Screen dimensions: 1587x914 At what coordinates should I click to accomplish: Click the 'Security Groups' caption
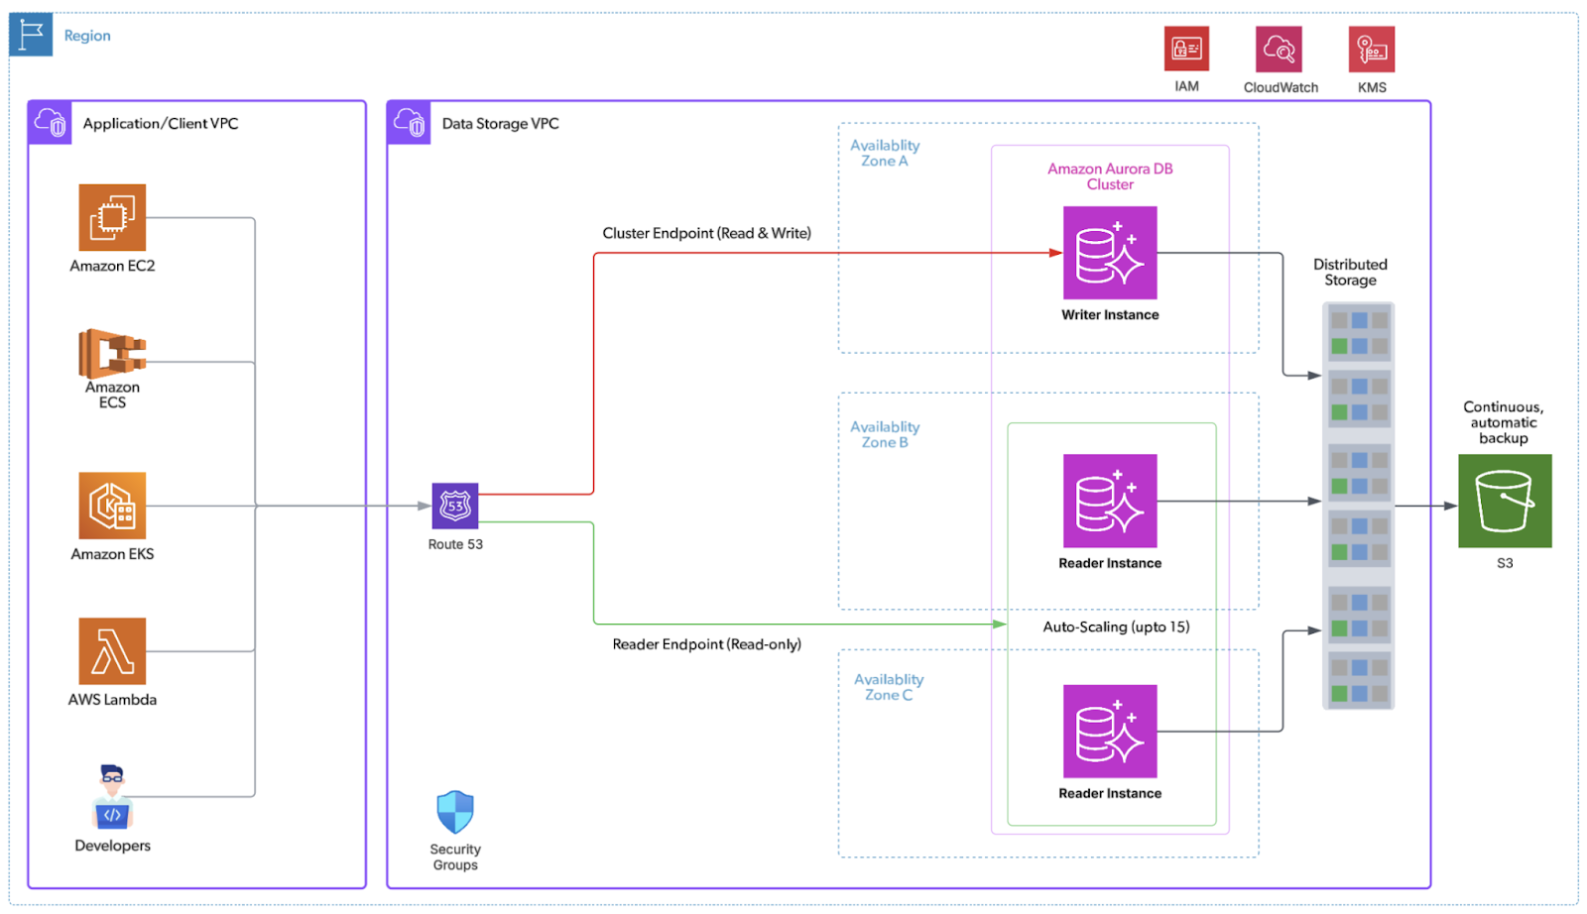[x=455, y=857]
